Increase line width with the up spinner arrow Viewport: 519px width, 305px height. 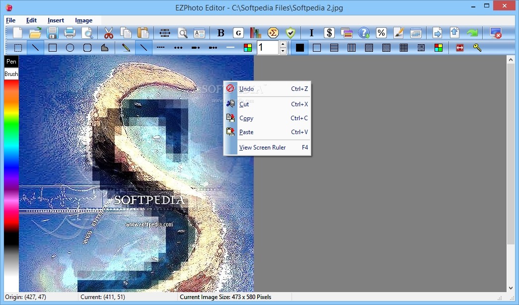point(283,44)
